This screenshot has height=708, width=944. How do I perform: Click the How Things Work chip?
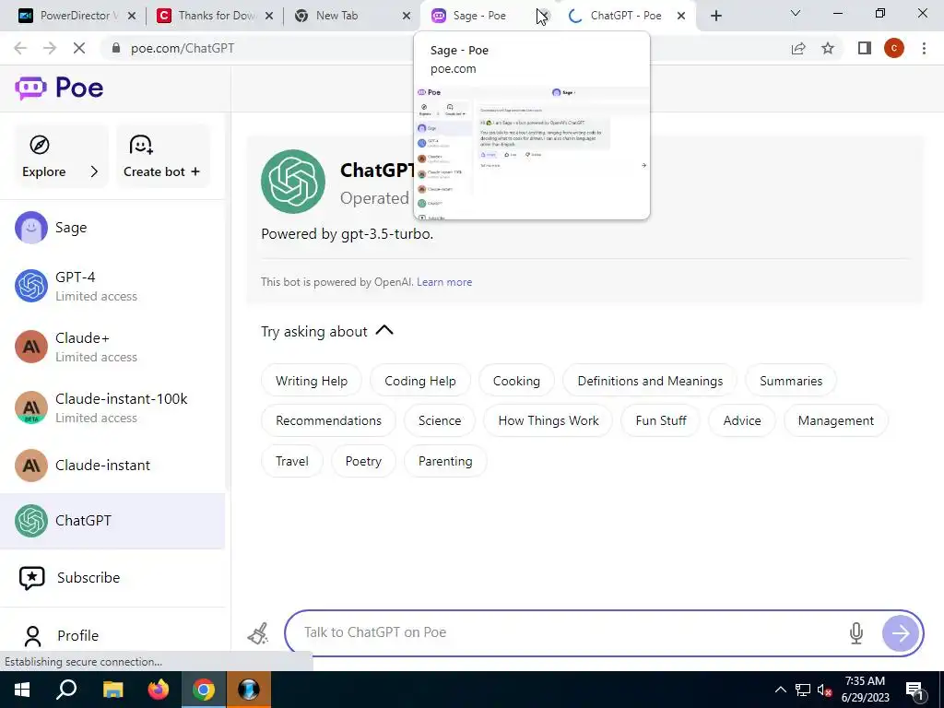point(549,420)
